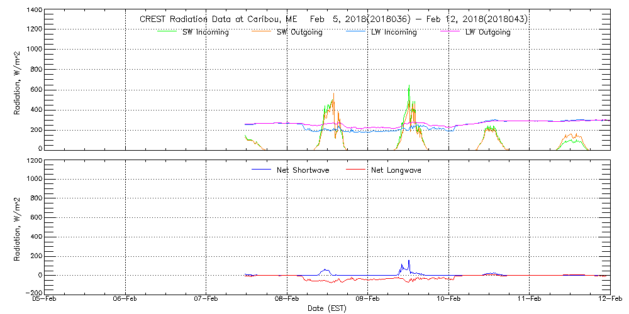629x314 pixels.
Task: Select the upper plot's Radiation W/m^2 axis label
Action: tap(18, 80)
